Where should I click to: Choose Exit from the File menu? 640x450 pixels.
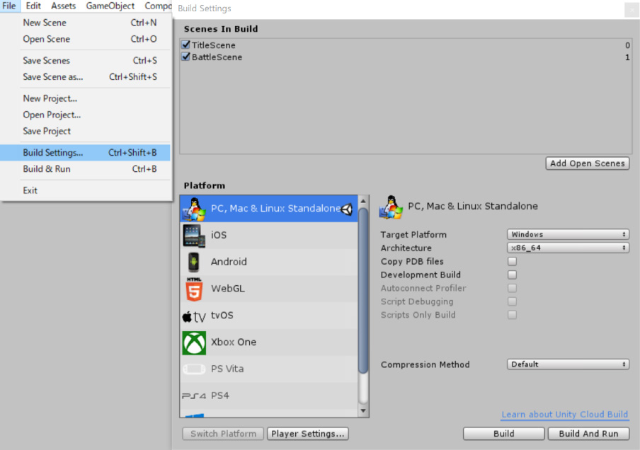tap(85, 190)
